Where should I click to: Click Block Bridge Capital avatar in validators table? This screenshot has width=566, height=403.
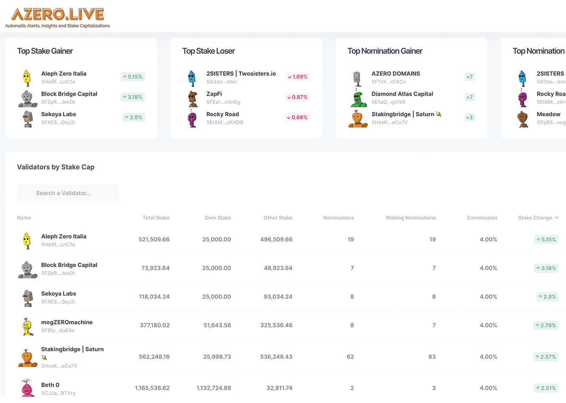pos(28,270)
